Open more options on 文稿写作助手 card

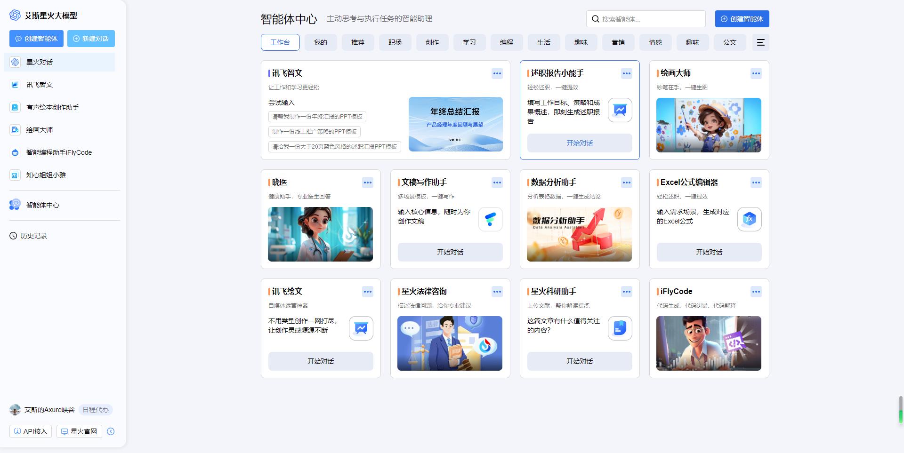pos(497,183)
